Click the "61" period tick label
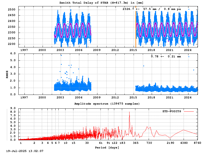Viewport: 204px width, 153px height. pos(101,143)
